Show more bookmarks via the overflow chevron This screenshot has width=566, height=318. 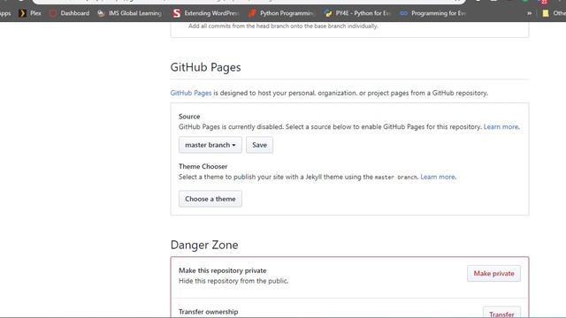pos(529,13)
